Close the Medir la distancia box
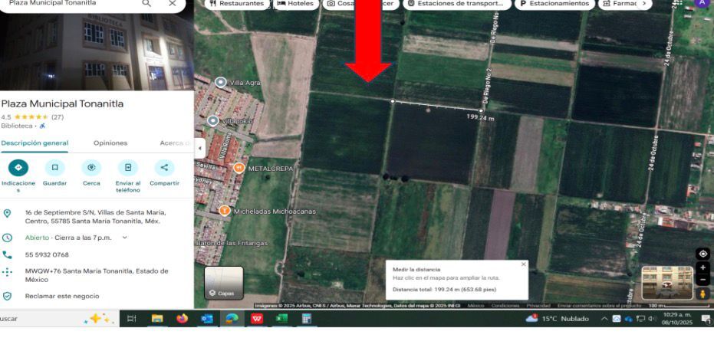Image resolution: width=714 pixels, height=338 pixels. [x=524, y=264]
